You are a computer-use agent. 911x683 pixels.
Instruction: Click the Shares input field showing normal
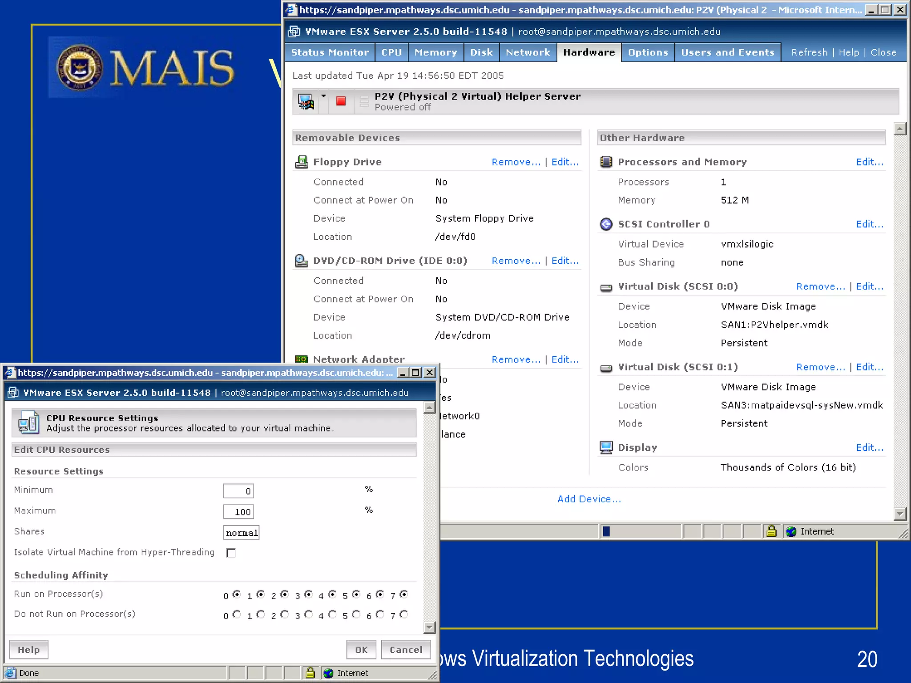(242, 533)
